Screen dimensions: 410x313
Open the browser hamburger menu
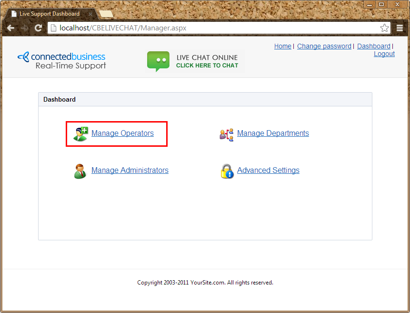(400, 28)
